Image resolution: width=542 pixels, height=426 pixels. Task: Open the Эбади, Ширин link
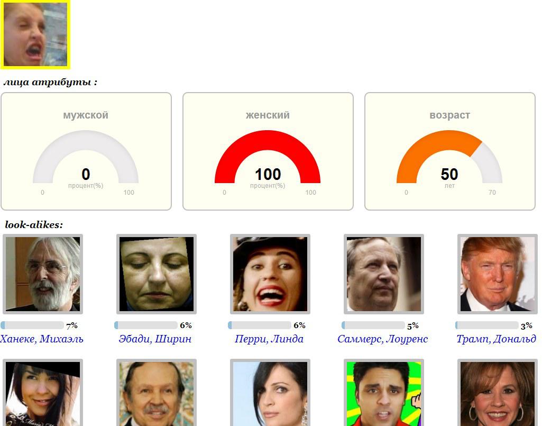tap(155, 339)
